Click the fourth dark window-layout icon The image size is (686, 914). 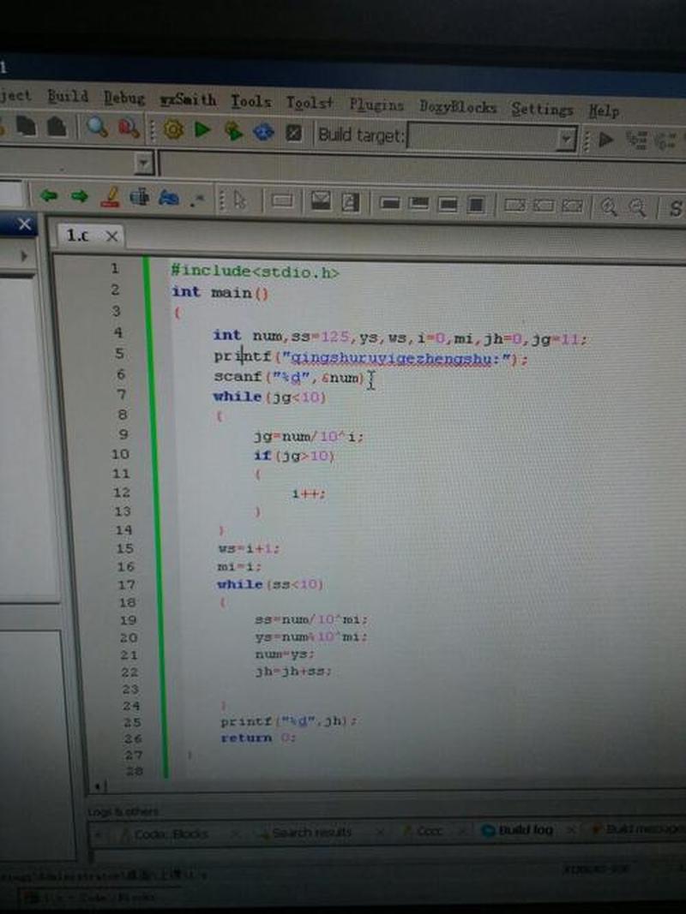[x=476, y=205]
